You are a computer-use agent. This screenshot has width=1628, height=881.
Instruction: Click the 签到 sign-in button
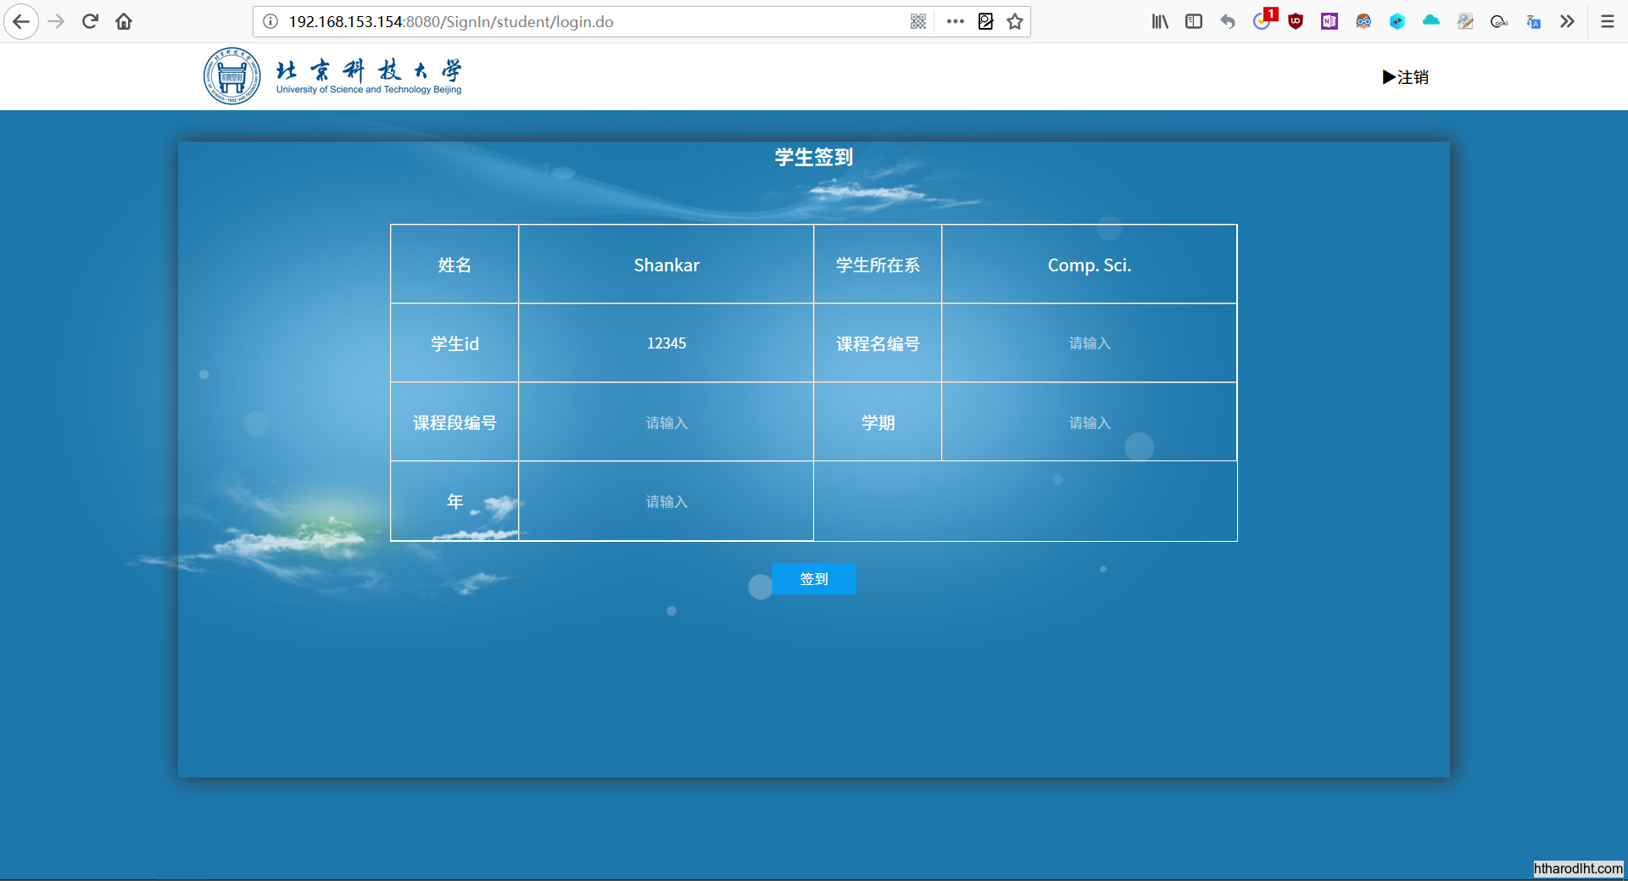click(x=813, y=579)
